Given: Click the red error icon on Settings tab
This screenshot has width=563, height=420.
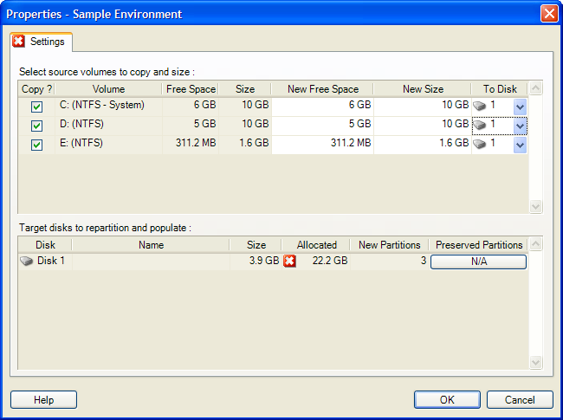Looking at the screenshot, I should (19, 42).
